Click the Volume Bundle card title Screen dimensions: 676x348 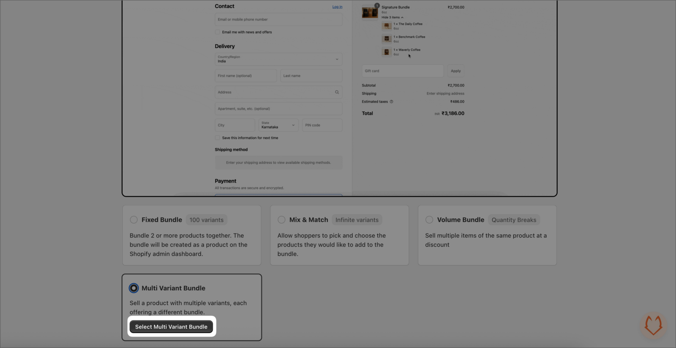(x=461, y=220)
